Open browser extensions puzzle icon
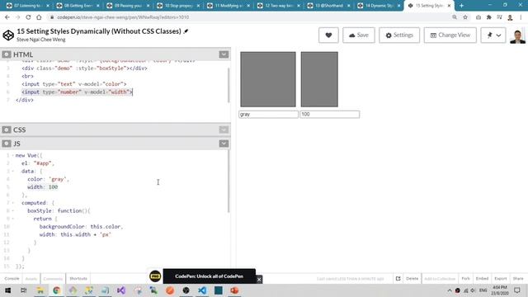The height and width of the screenshot is (297, 528). (x=488, y=17)
